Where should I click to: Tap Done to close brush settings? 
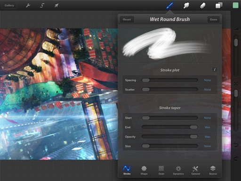tap(213, 19)
